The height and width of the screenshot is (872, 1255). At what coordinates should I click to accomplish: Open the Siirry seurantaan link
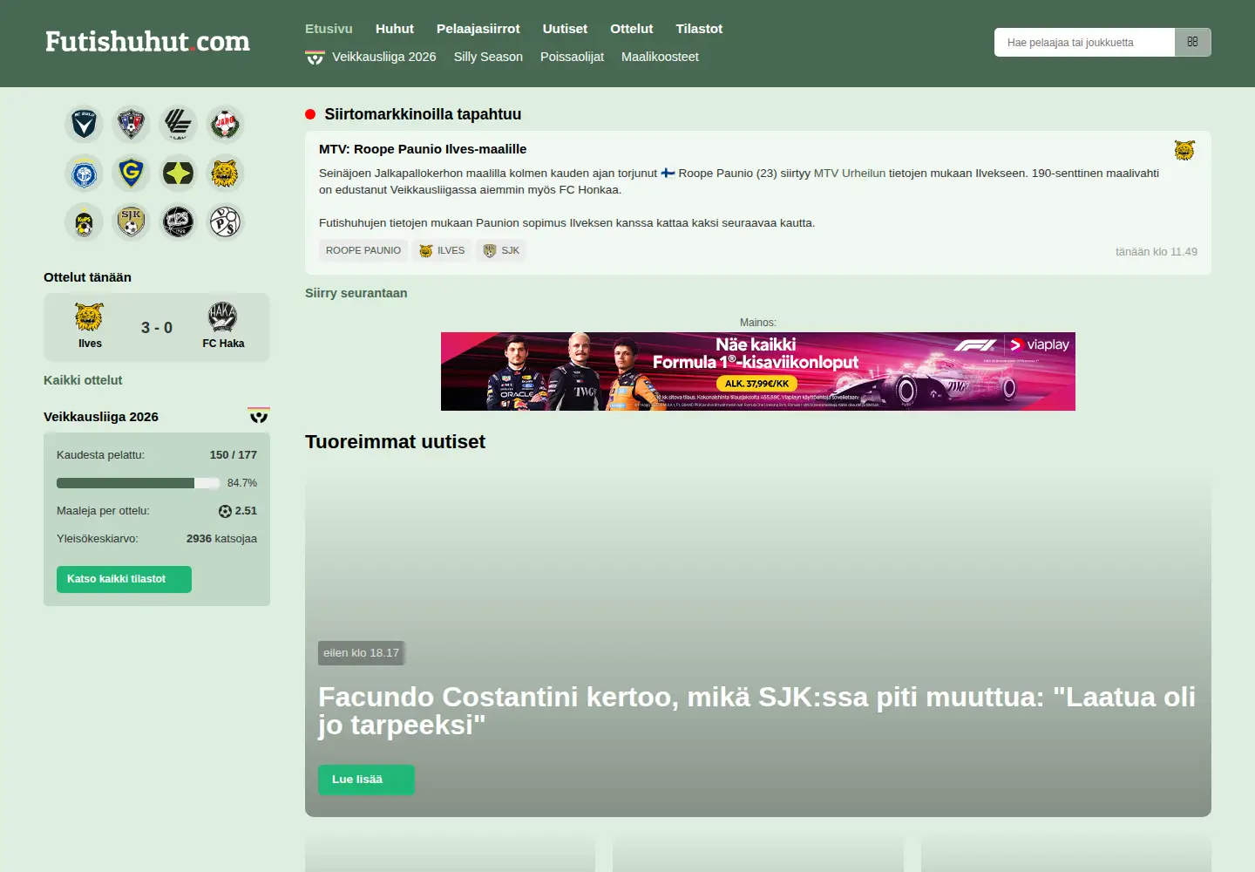coord(356,293)
